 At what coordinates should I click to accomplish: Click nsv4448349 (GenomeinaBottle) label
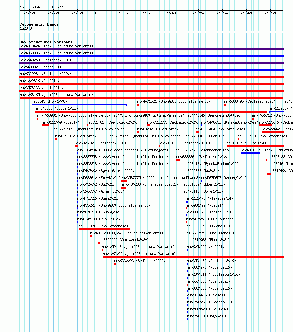pos(213,115)
